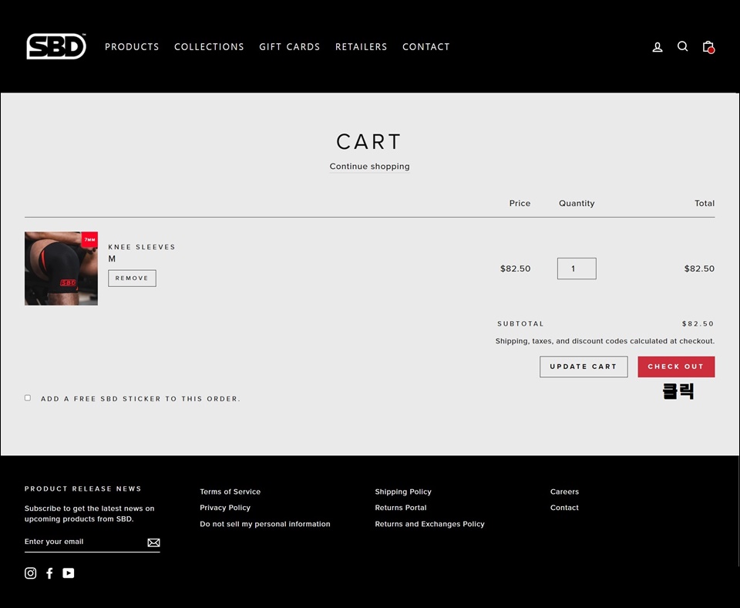Select the Price column header

[x=520, y=203]
